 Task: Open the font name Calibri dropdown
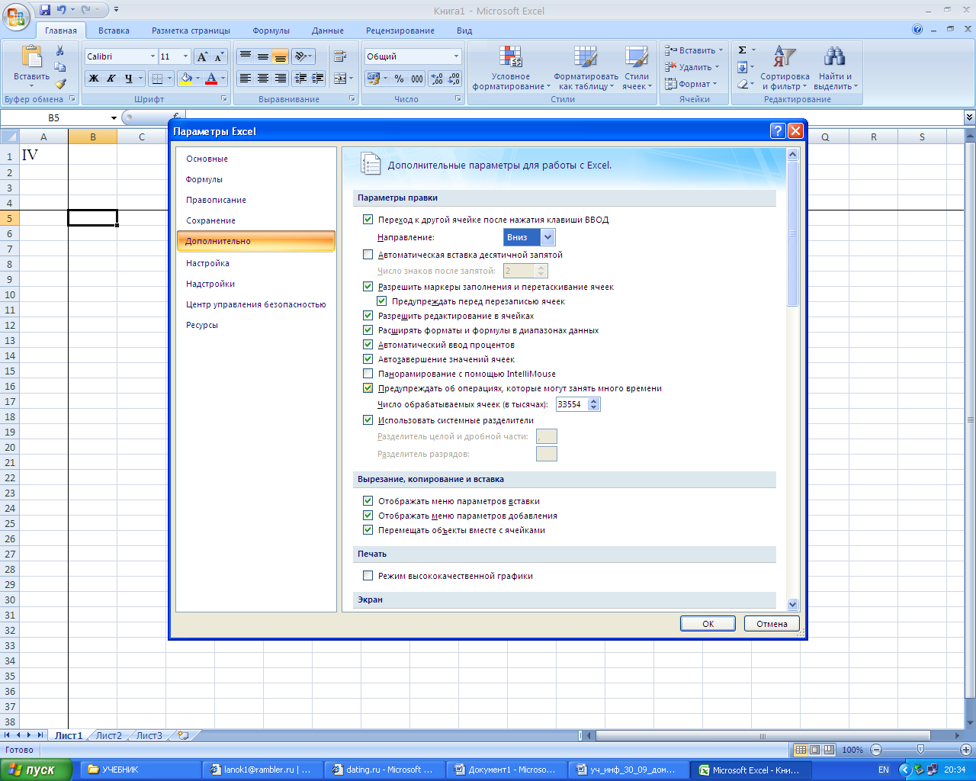pyautogui.click(x=152, y=56)
